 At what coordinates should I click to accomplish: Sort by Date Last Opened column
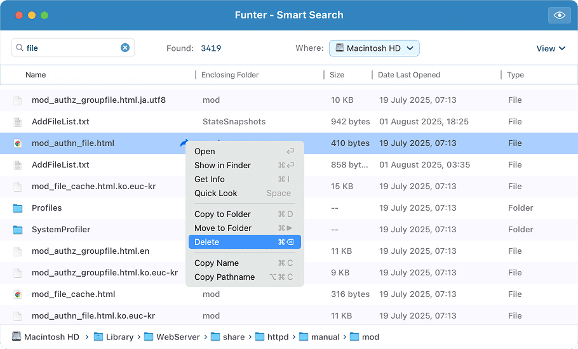(x=409, y=75)
